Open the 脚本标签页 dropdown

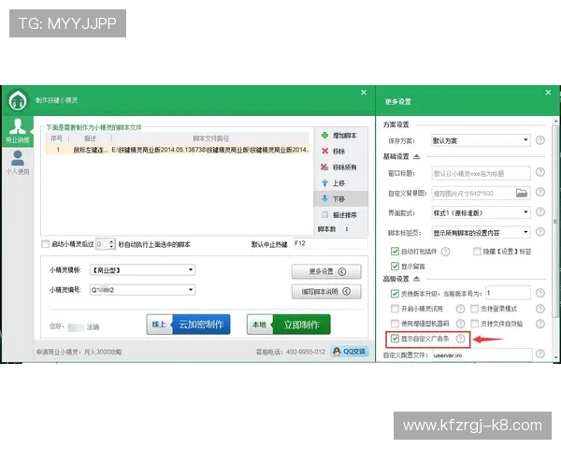pyautogui.click(x=481, y=233)
